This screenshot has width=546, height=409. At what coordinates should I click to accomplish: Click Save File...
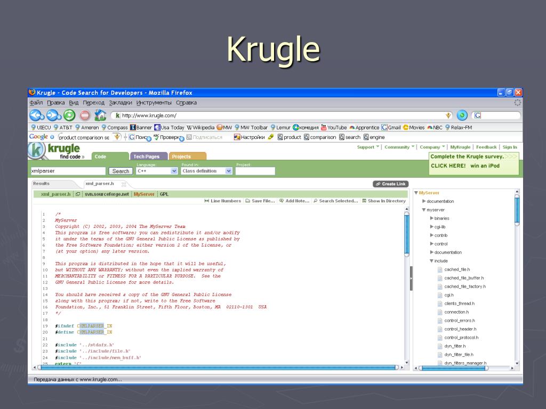[260, 201]
